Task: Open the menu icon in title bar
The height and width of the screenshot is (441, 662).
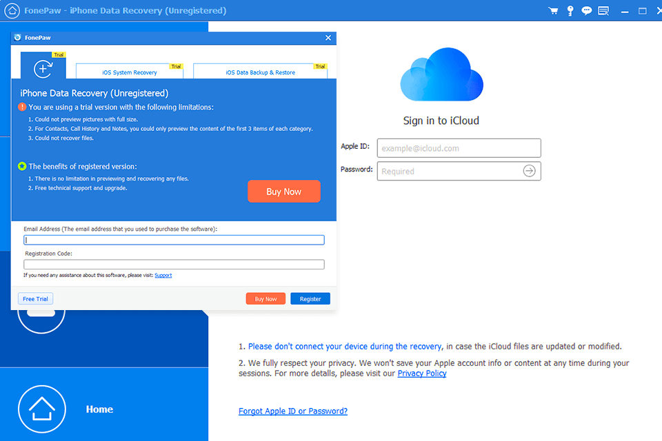Action: coord(603,11)
